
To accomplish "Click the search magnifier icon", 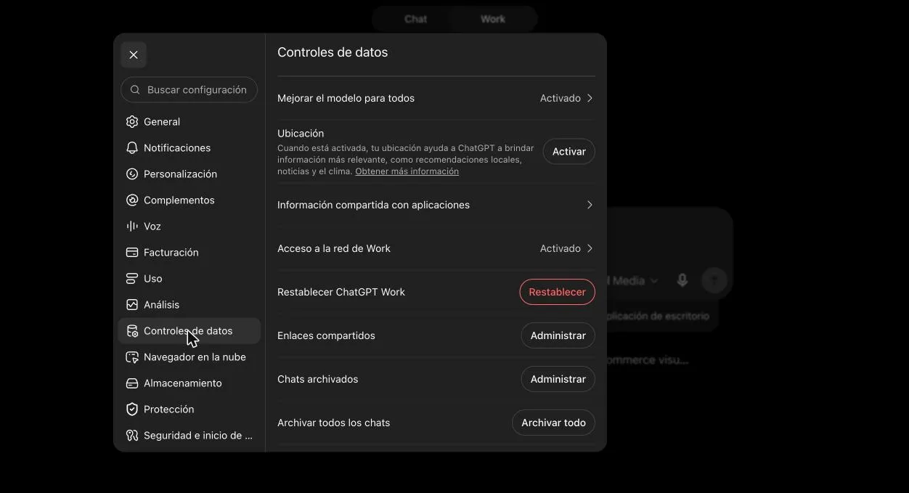I will coord(135,90).
